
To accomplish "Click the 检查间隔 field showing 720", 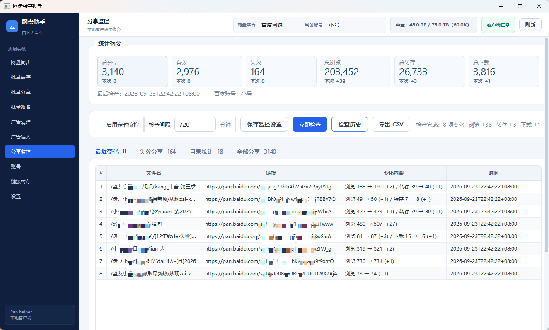I will point(195,125).
